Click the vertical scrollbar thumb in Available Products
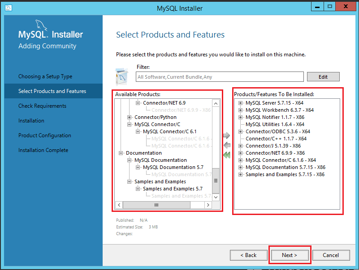The image size is (359, 270). 216,181
